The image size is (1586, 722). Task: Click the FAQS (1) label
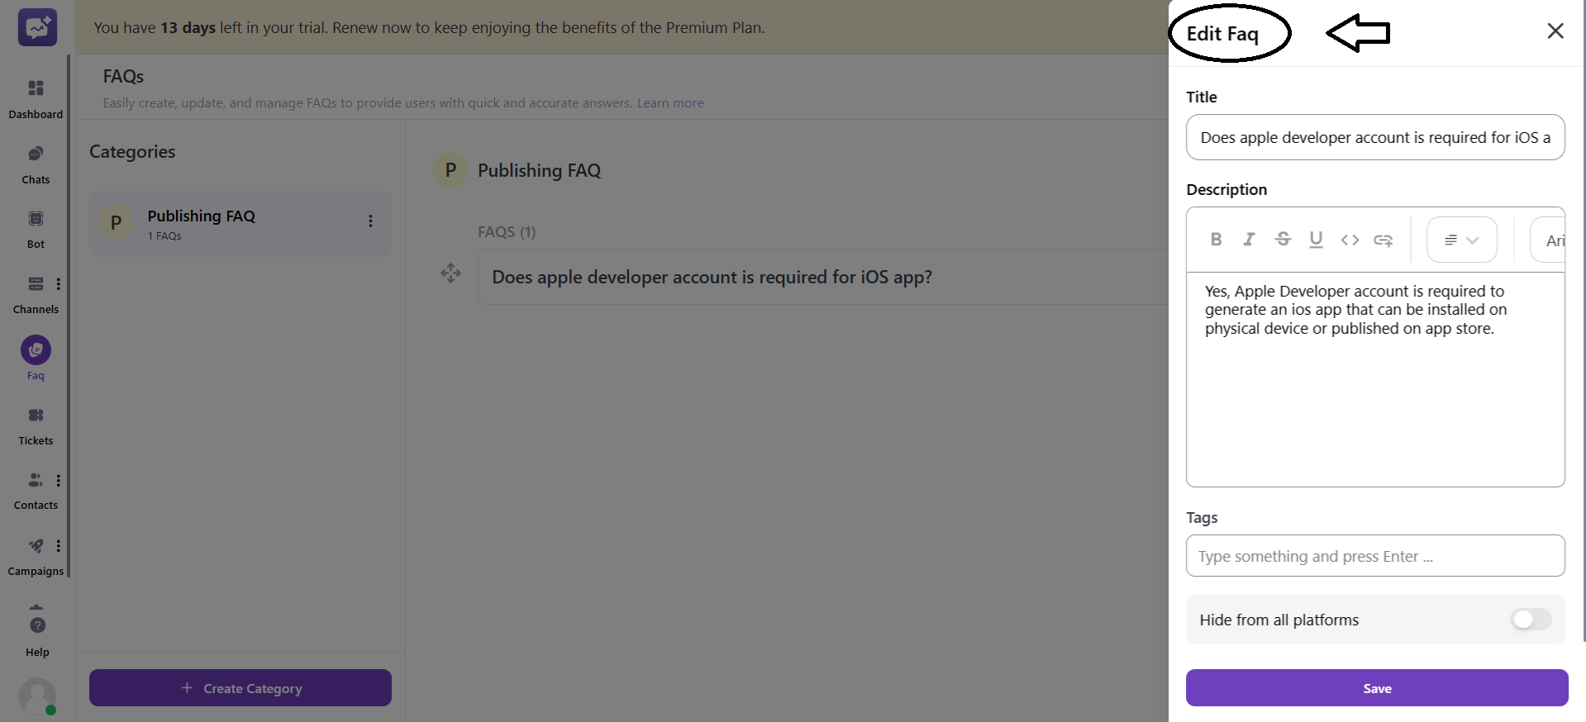507,232
